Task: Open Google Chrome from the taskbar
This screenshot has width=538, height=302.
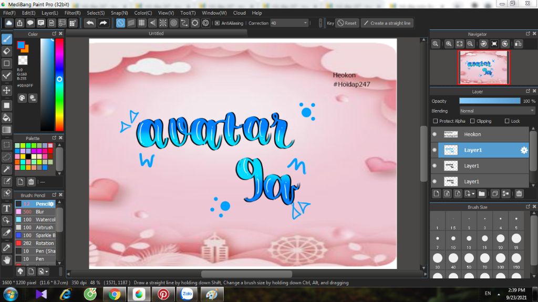Action: 114,294
